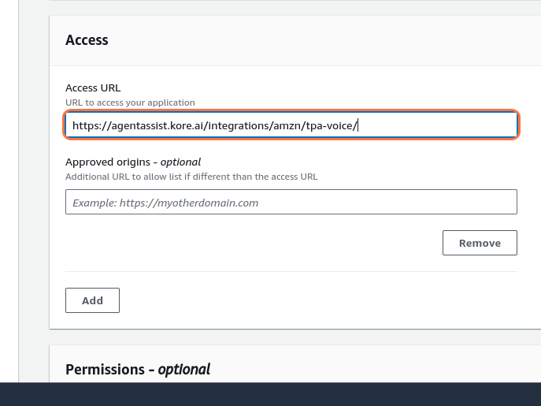The width and height of the screenshot is (541, 406).
Task: Click the Permissions - optional heading
Action: pos(137,369)
